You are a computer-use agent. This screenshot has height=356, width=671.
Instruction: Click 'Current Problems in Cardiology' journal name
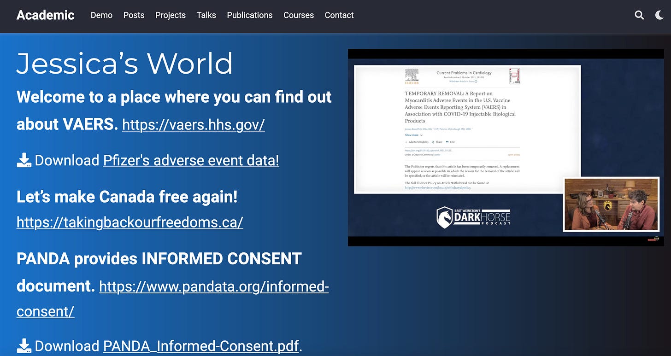coord(464,73)
